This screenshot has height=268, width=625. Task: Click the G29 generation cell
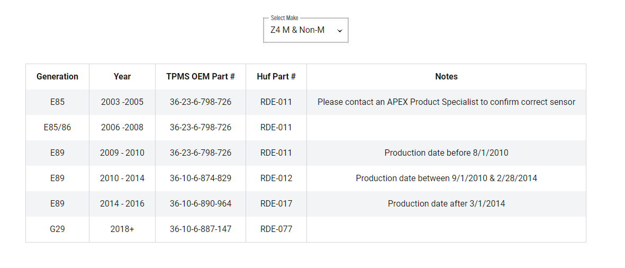pyautogui.click(x=57, y=229)
